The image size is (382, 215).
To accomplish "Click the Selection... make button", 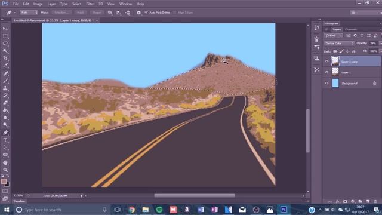I will 61,13.
